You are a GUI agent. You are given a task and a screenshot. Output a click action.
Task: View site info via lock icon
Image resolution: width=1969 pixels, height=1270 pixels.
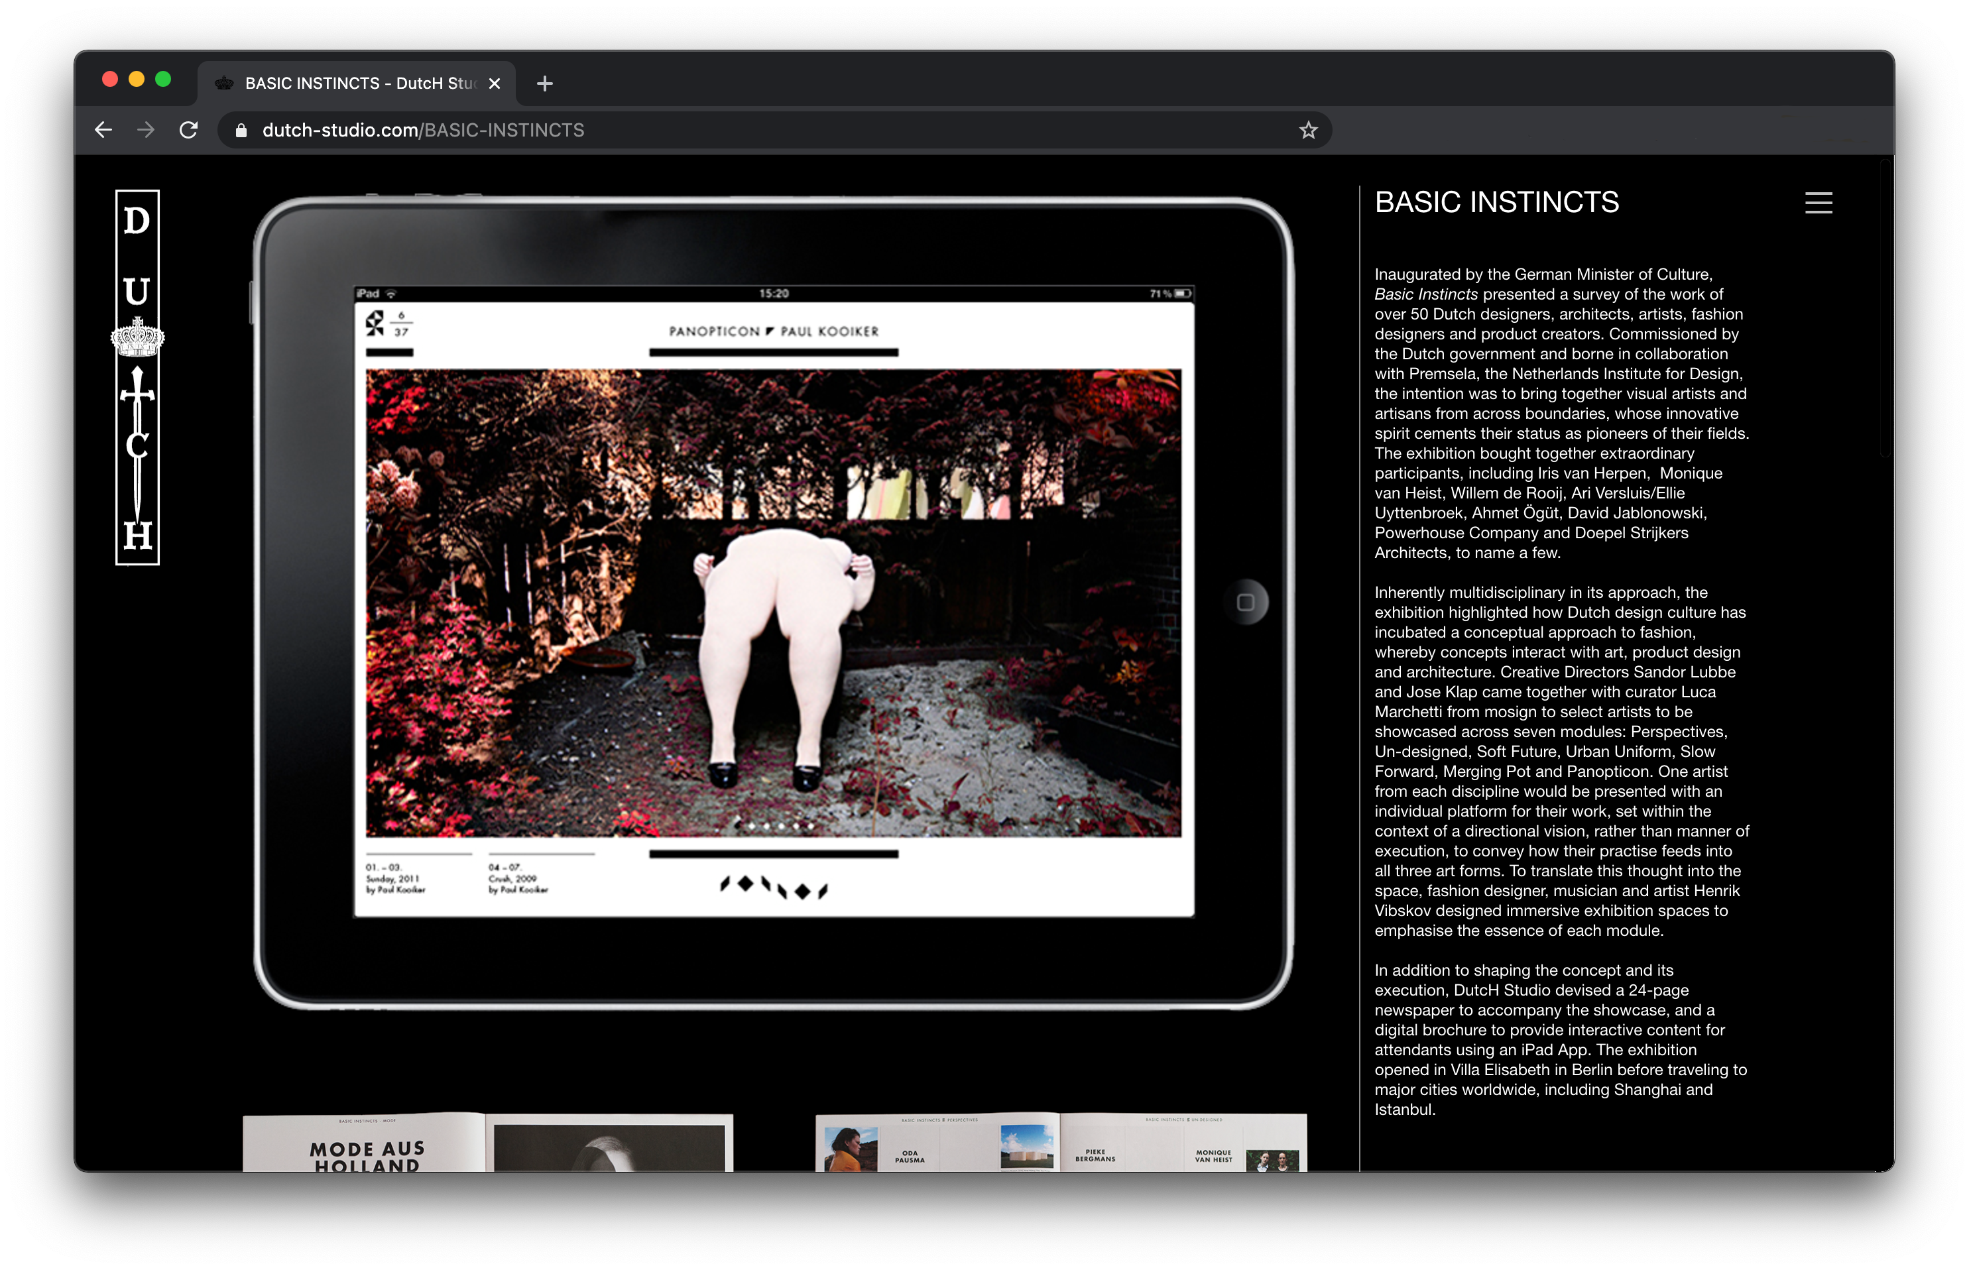[241, 131]
